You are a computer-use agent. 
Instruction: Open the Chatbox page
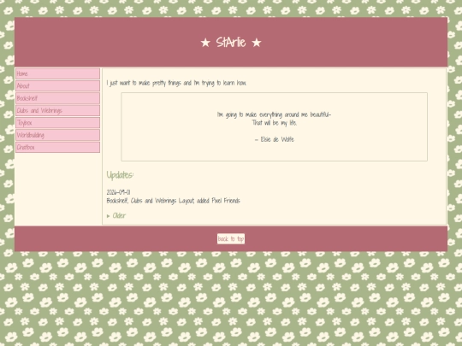pos(58,147)
